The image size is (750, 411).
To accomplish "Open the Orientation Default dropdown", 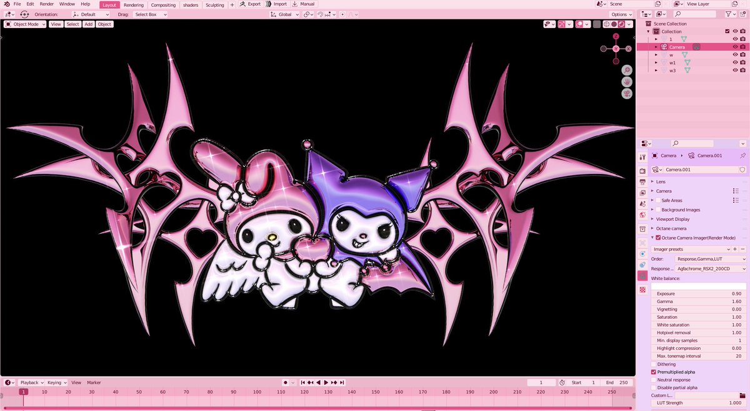I will 91,14.
